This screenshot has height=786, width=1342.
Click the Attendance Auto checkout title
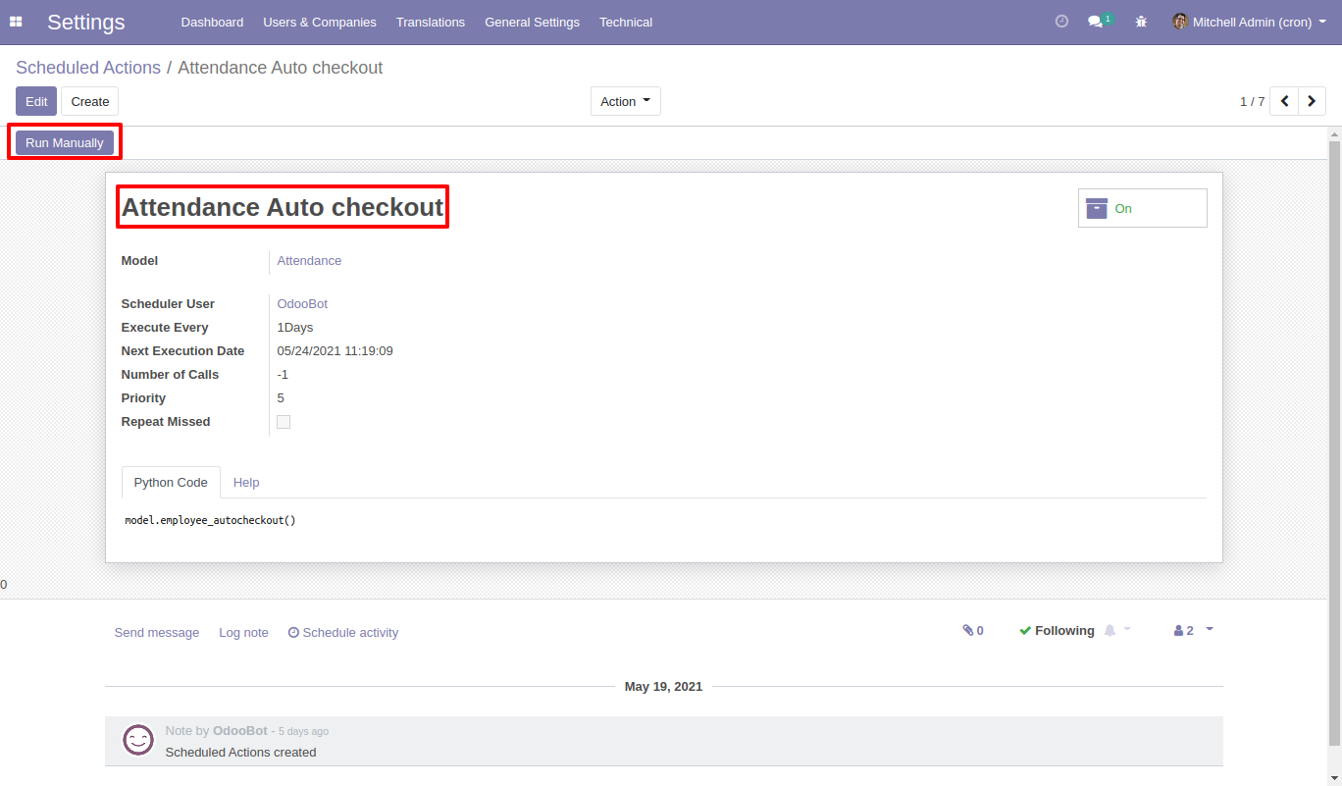[x=283, y=207]
